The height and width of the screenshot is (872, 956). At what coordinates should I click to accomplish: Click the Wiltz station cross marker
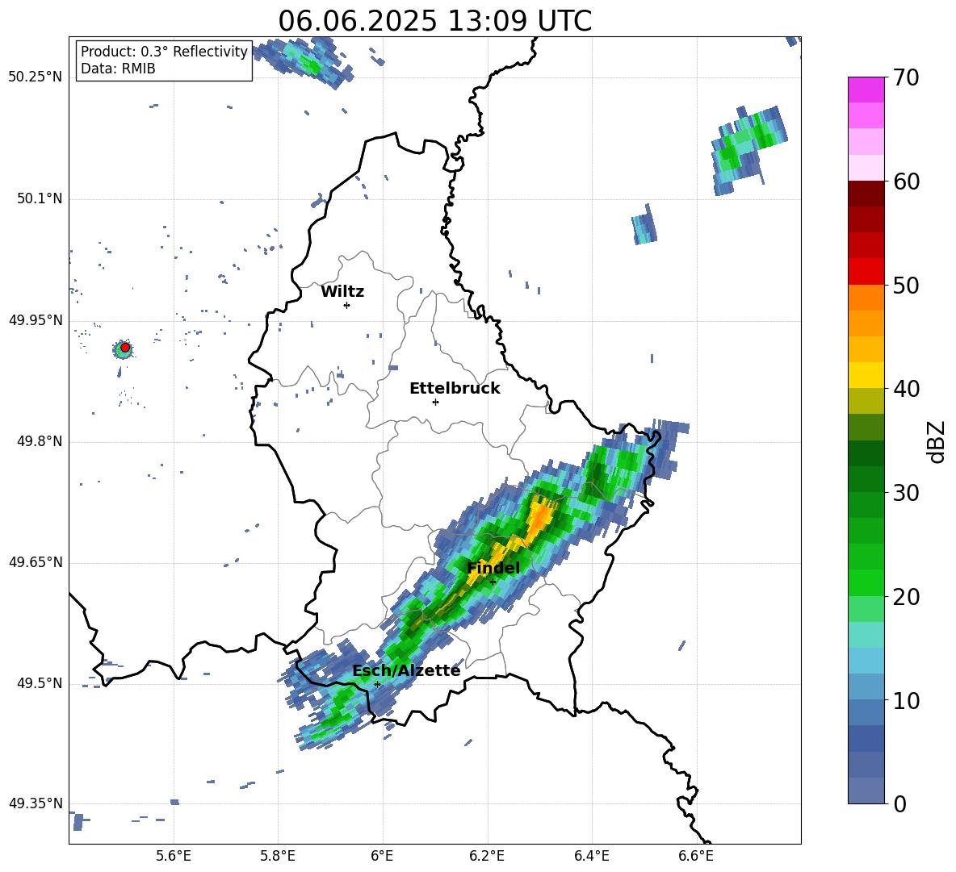click(347, 305)
